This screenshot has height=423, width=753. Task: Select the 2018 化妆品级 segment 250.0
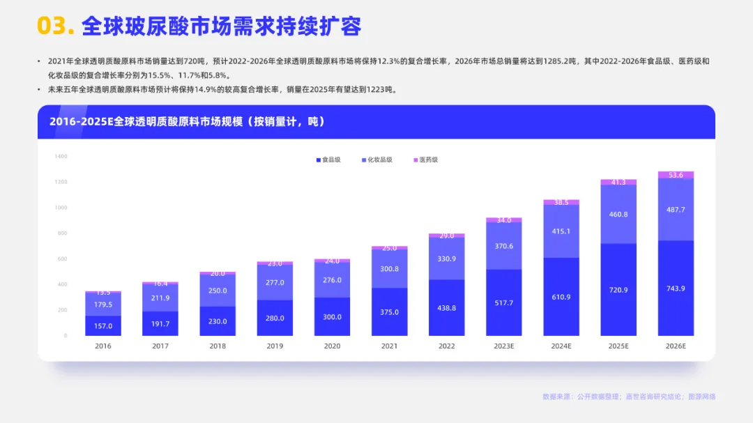click(218, 291)
